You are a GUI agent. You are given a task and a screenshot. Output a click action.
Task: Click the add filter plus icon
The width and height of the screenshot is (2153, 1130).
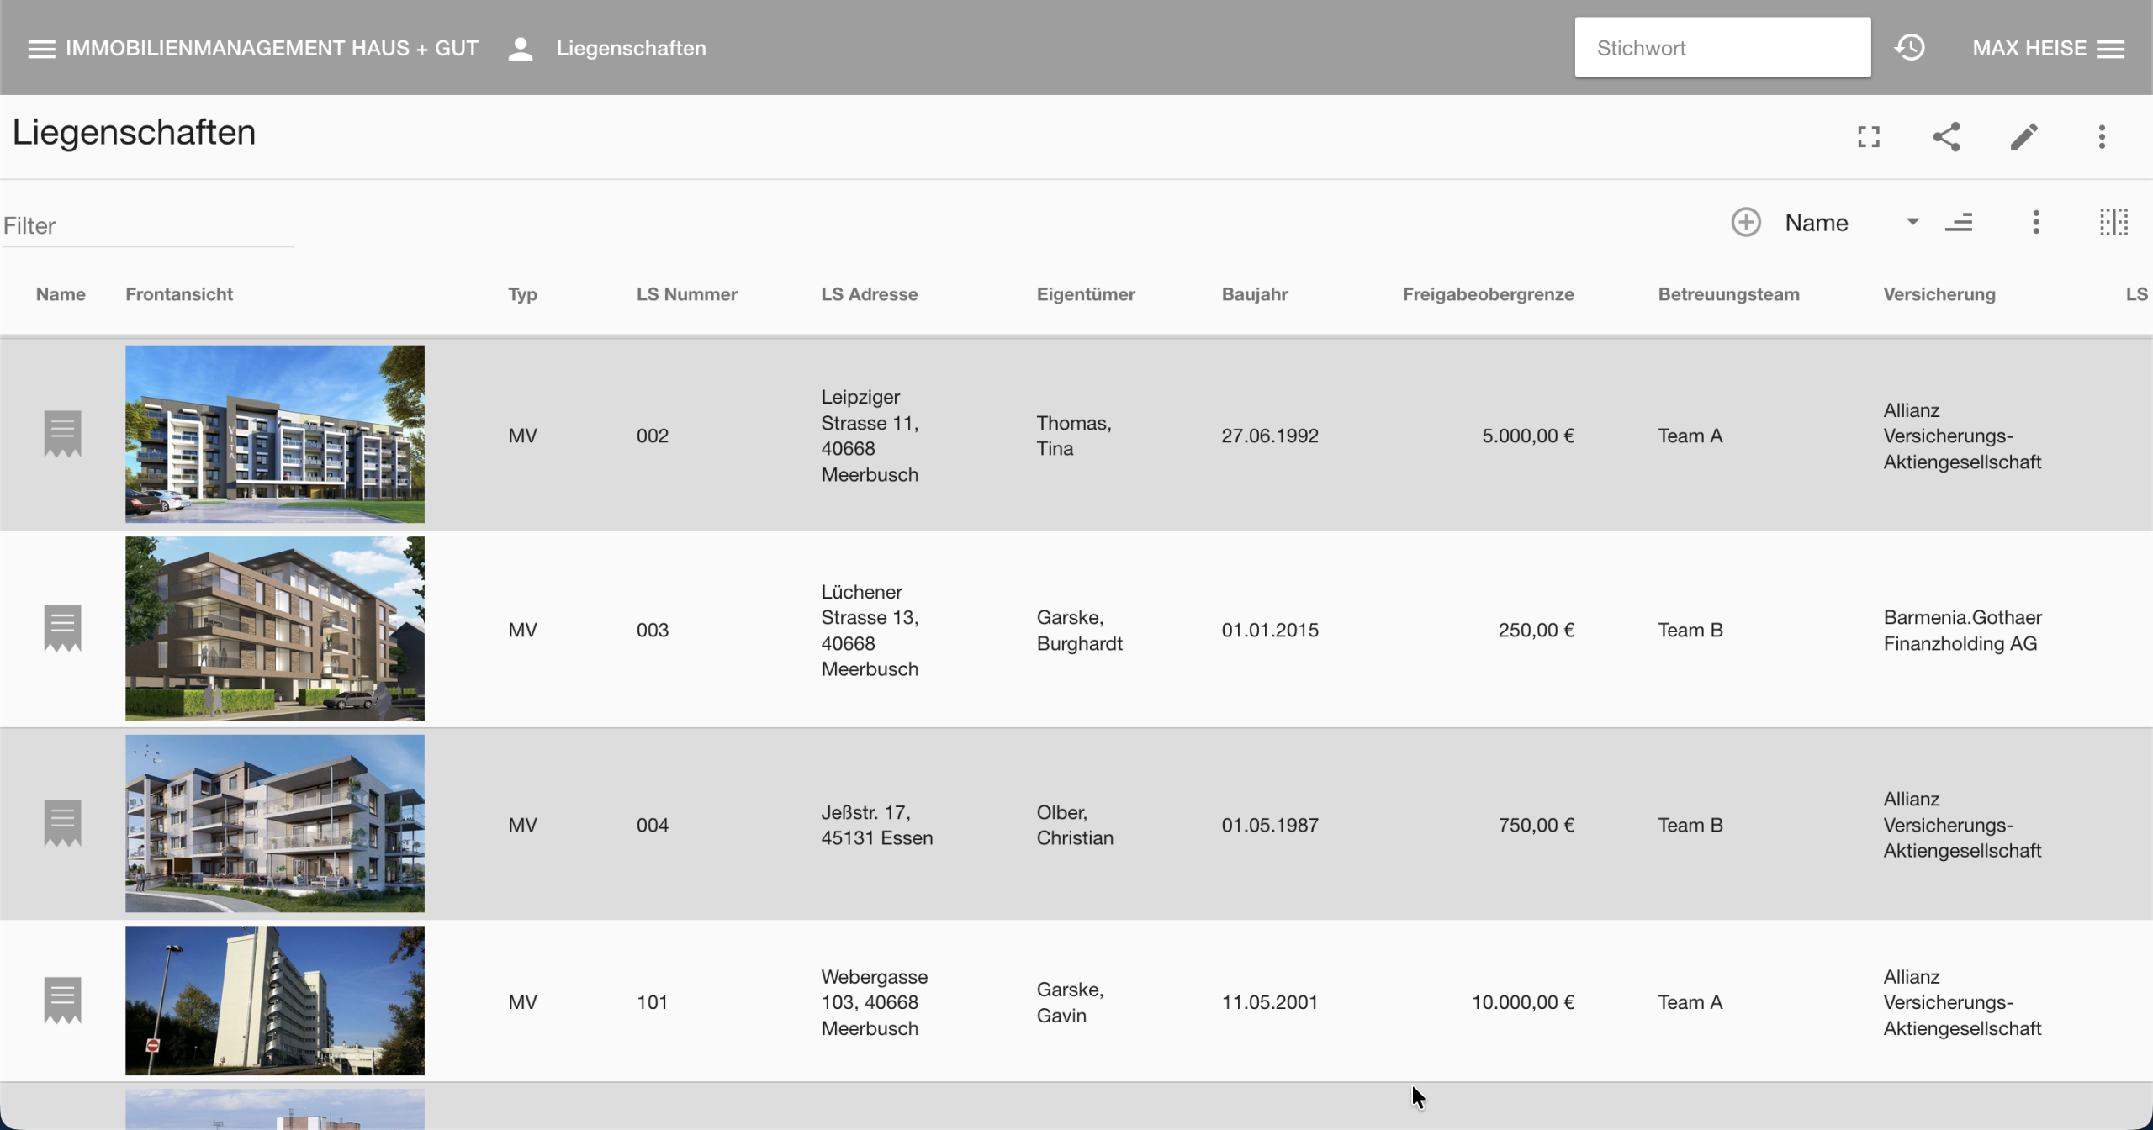[x=1746, y=223]
